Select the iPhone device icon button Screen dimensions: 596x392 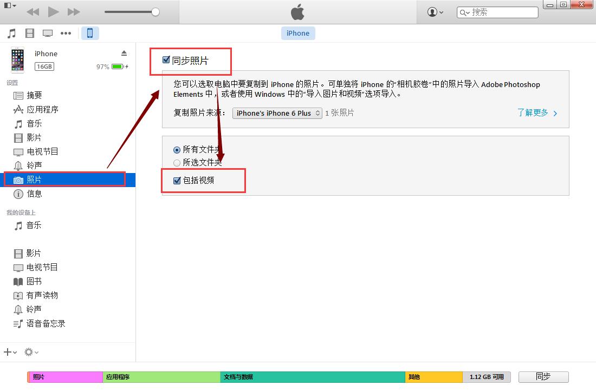90,33
